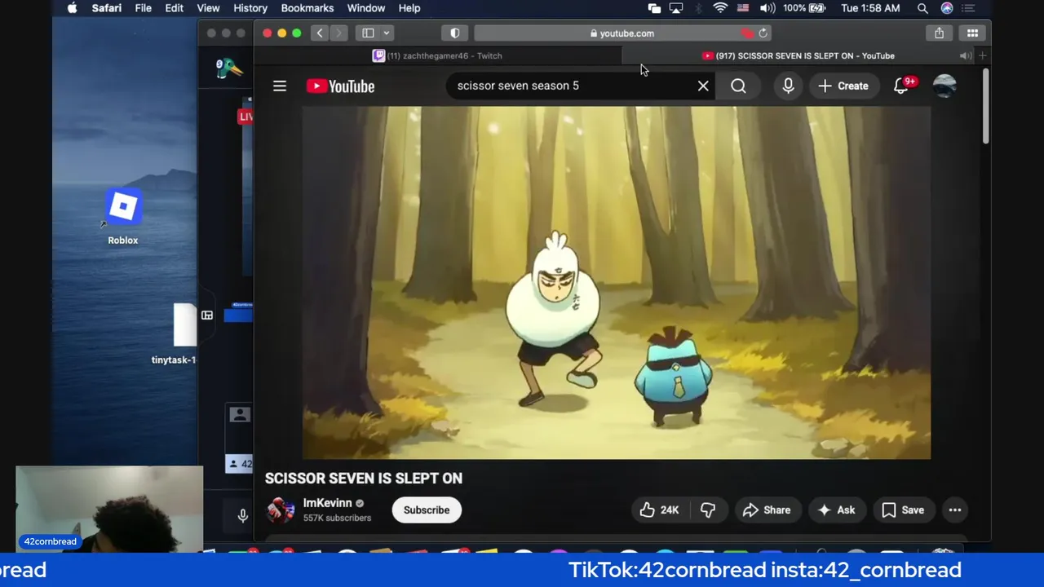Share the Scissor Seven video
Viewport: 1044px width, 587px height.
pos(767,510)
